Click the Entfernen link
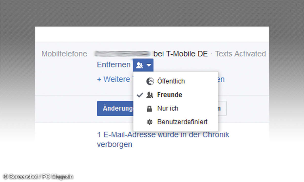This screenshot has width=304, height=182. pyautogui.click(x=114, y=65)
